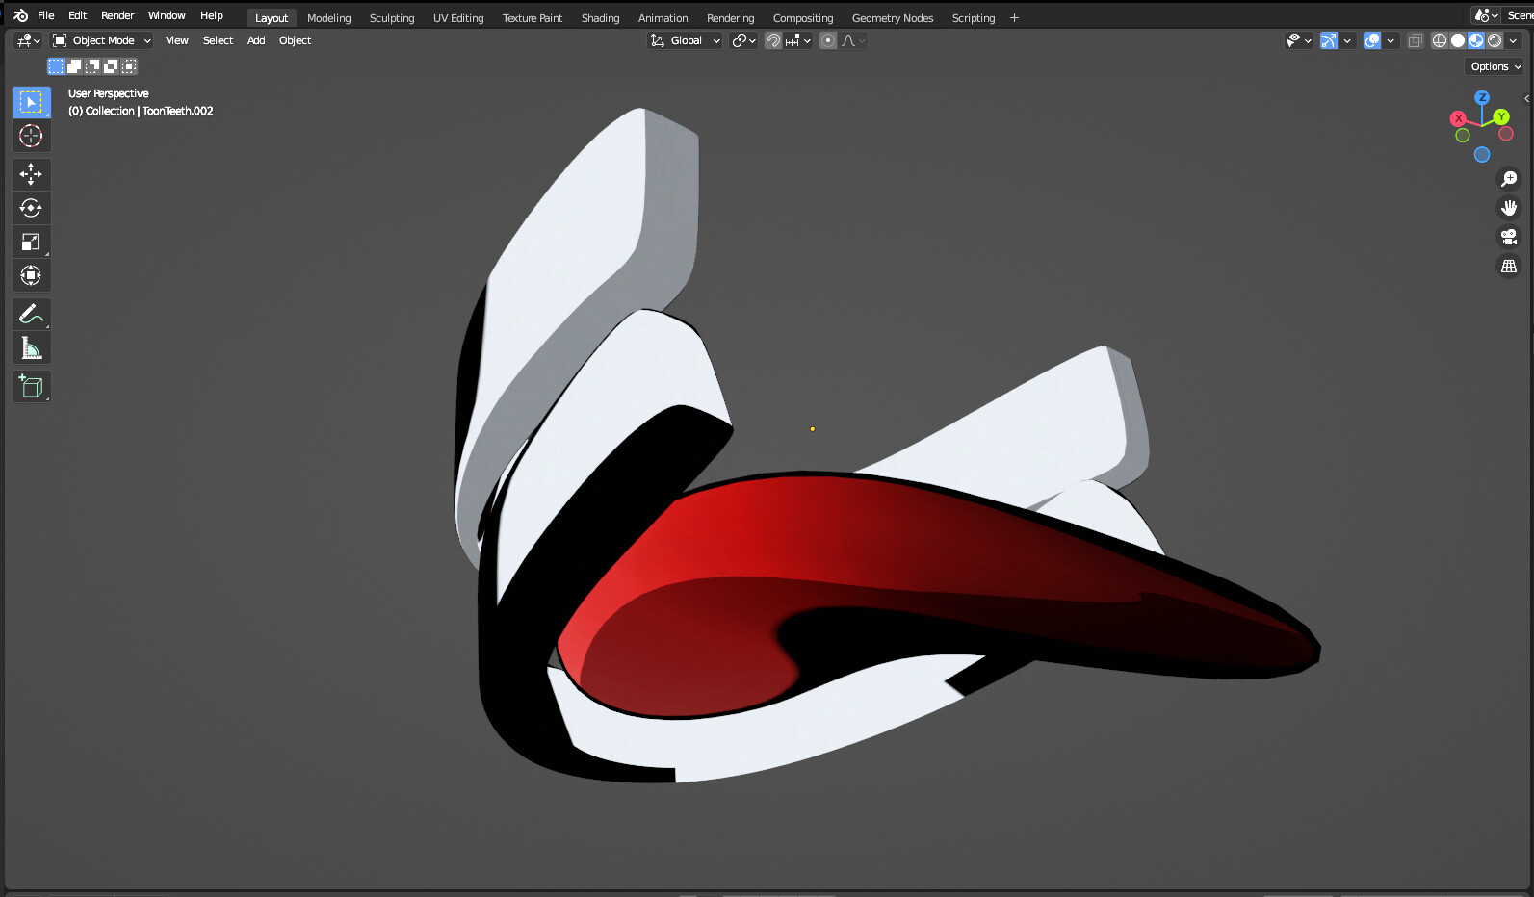Open gizmo options dropdown arrow
The width and height of the screenshot is (1534, 897).
click(x=1347, y=40)
